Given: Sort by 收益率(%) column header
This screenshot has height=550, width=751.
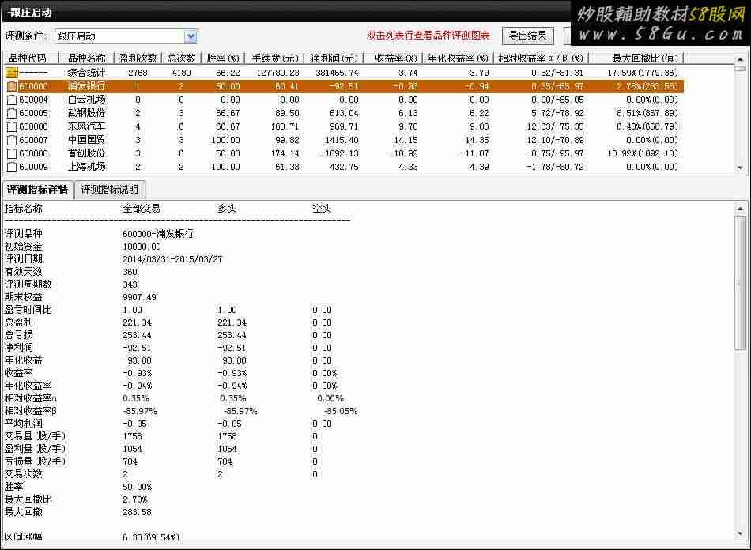Looking at the screenshot, I should click(393, 58).
